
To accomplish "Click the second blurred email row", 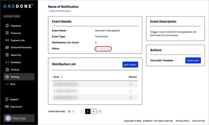I will coord(95,91).
